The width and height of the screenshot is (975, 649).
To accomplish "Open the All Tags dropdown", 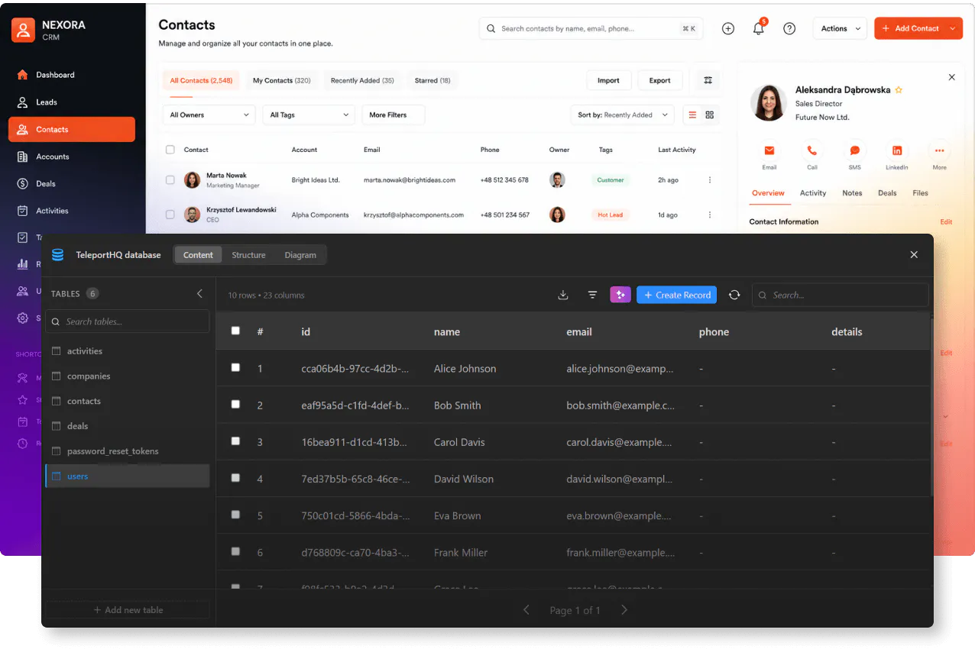I will click(309, 115).
